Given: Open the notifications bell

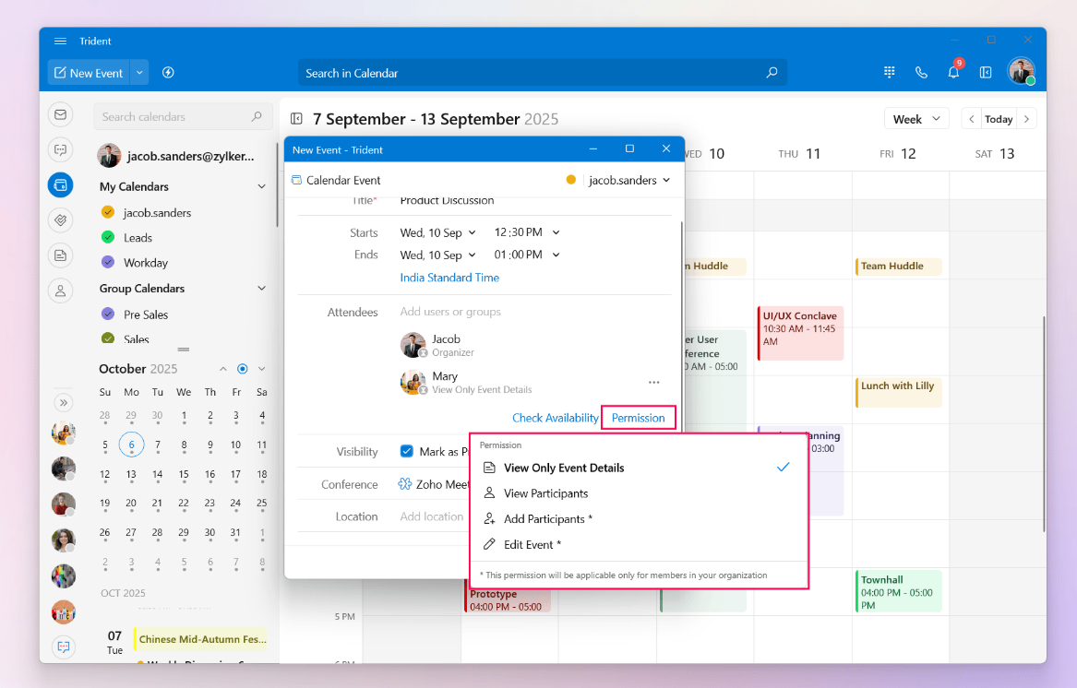Looking at the screenshot, I should click(x=953, y=72).
